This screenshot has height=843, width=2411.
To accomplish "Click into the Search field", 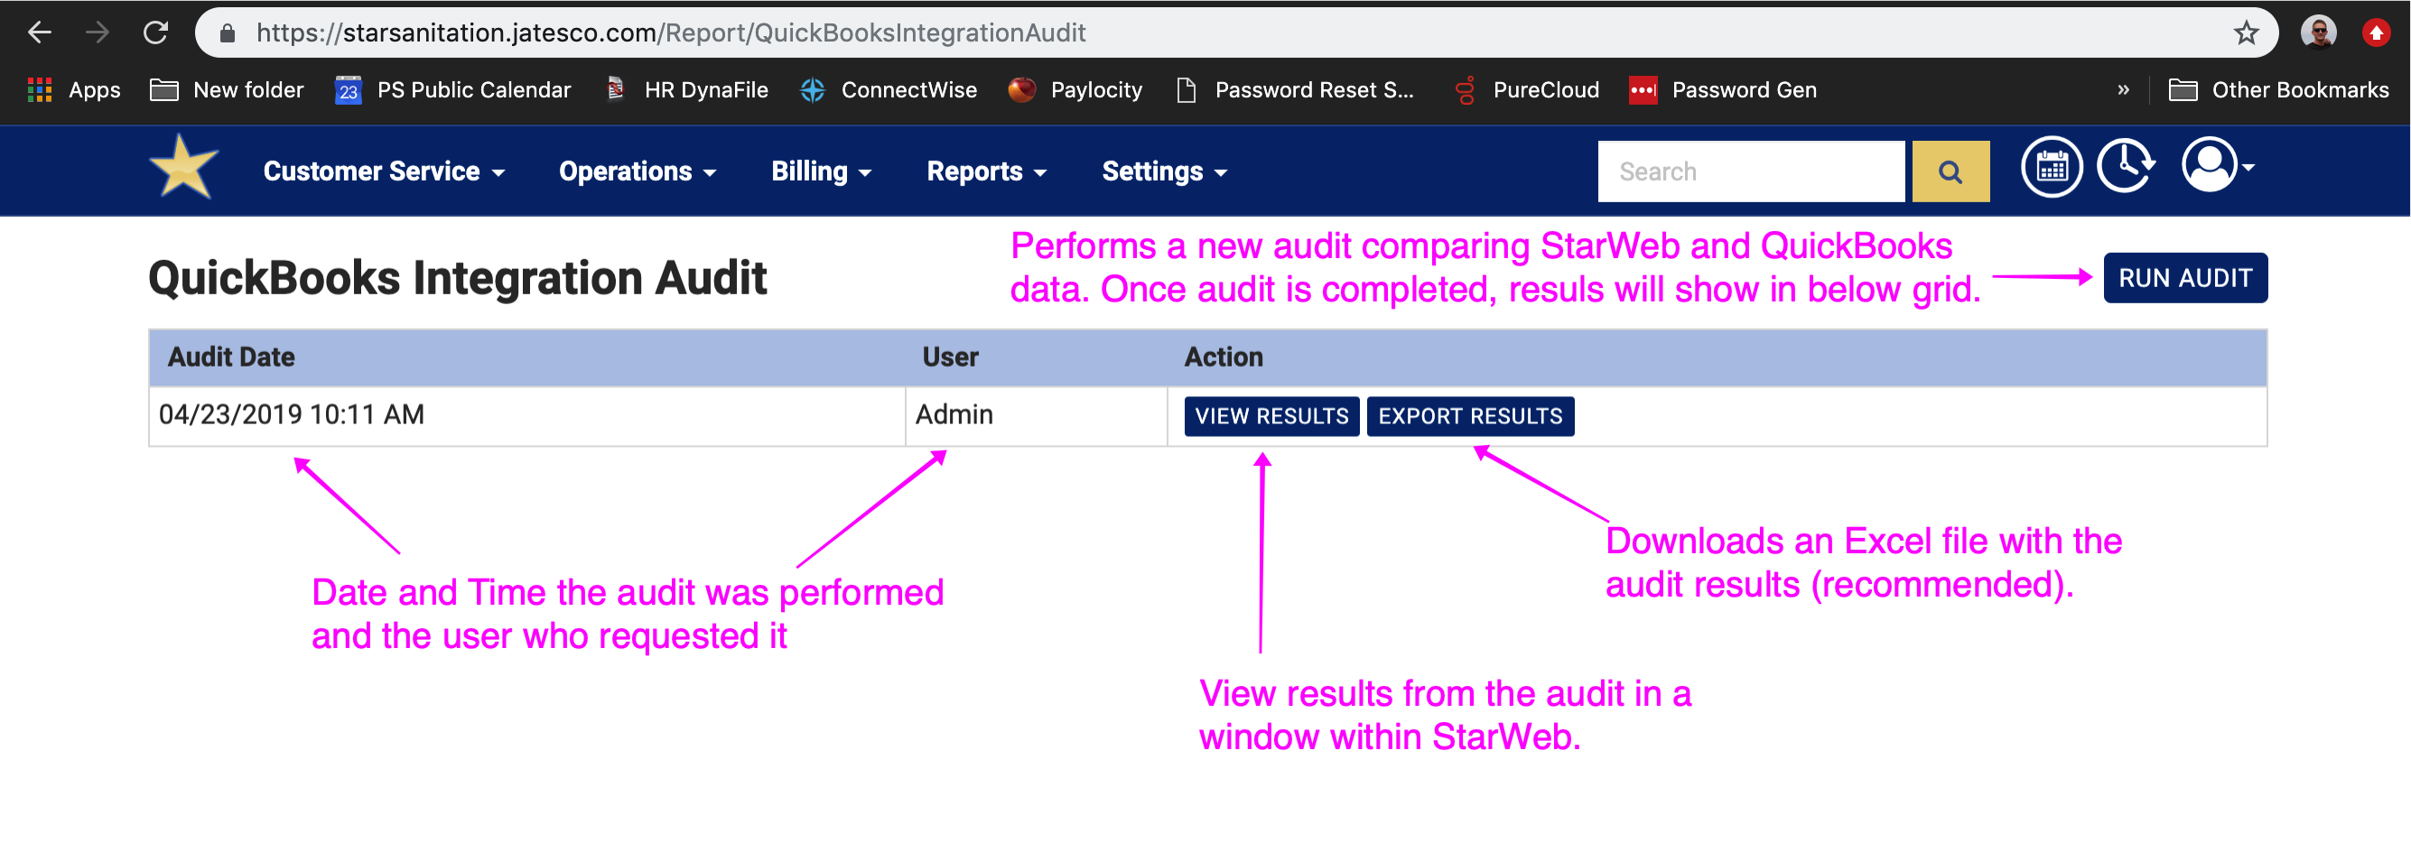I will 1750,171.
